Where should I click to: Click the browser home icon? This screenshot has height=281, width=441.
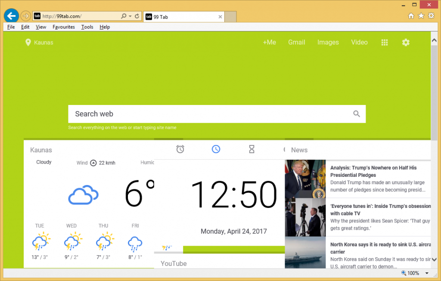(x=411, y=16)
